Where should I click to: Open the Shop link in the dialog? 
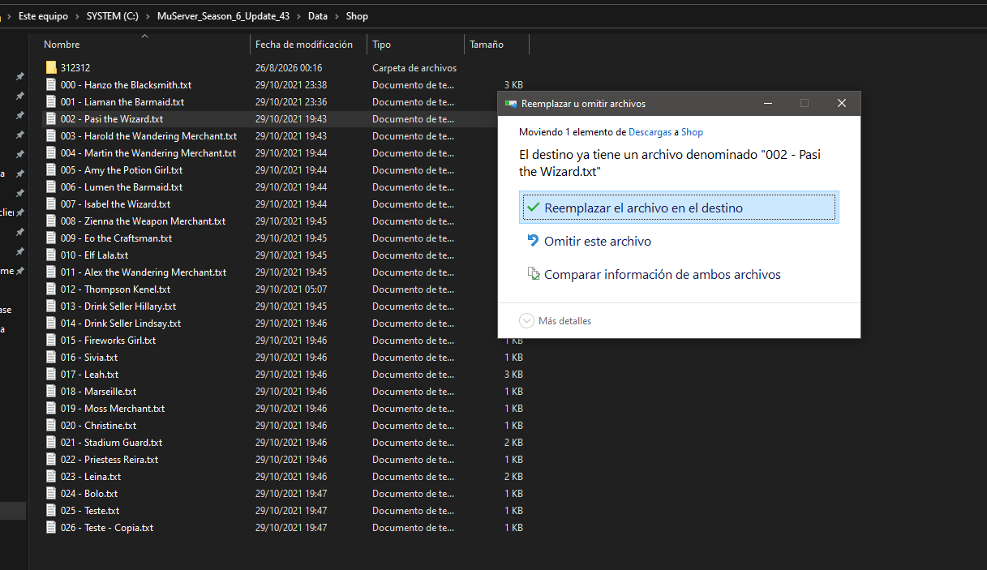[692, 132]
